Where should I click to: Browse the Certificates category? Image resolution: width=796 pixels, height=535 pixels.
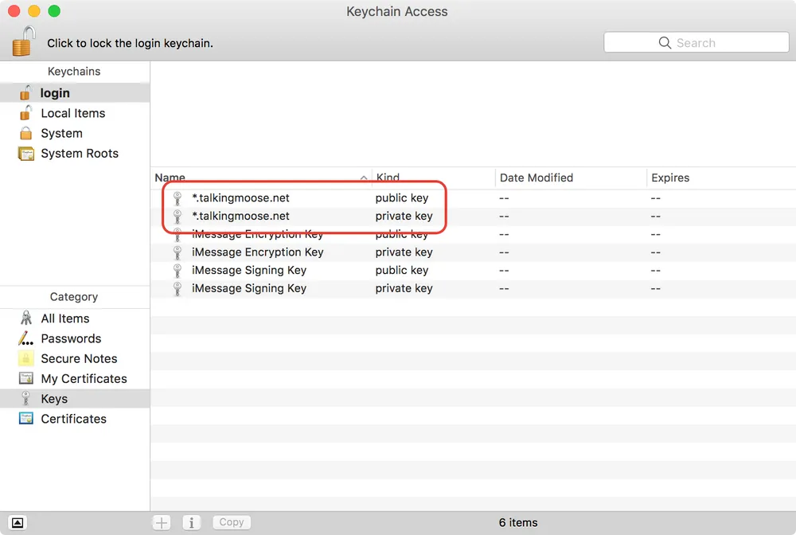(x=25, y=419)
